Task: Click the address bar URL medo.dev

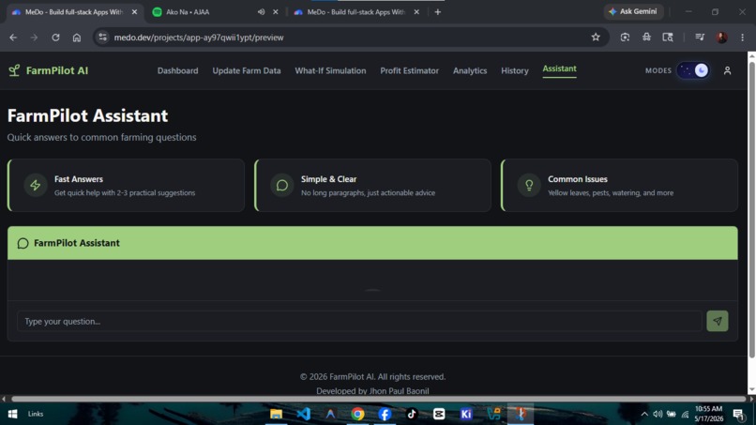Action: click(199, 38)
